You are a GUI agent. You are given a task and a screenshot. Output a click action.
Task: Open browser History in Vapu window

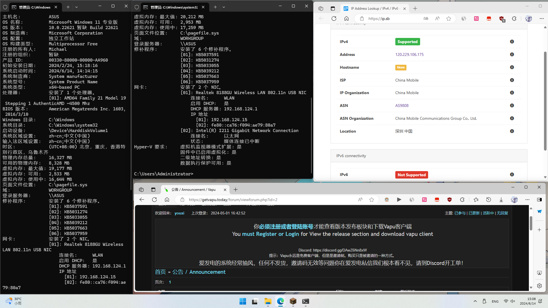point(489,200)
